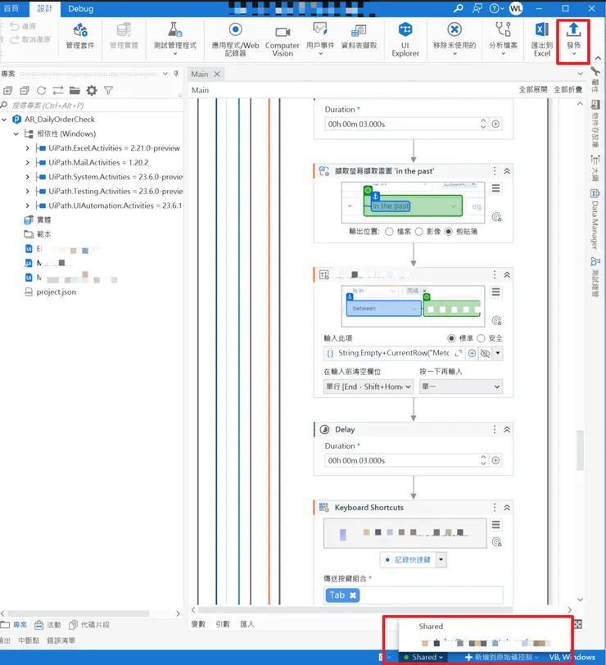
Task: Click the project panel horizontal scrollbar
Action: pos(79,613)
